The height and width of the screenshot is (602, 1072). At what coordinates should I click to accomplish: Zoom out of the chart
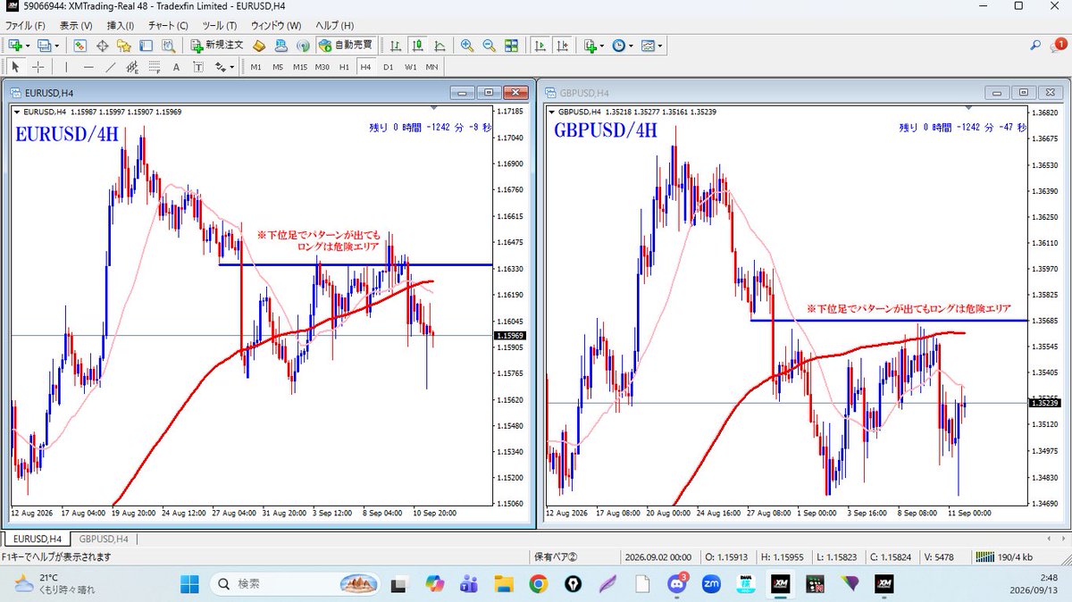click(x=490, y=46)
